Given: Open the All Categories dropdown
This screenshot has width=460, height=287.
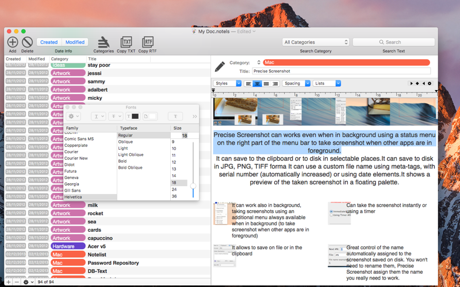Looking at the screenshot, I should tap(316, 42).
